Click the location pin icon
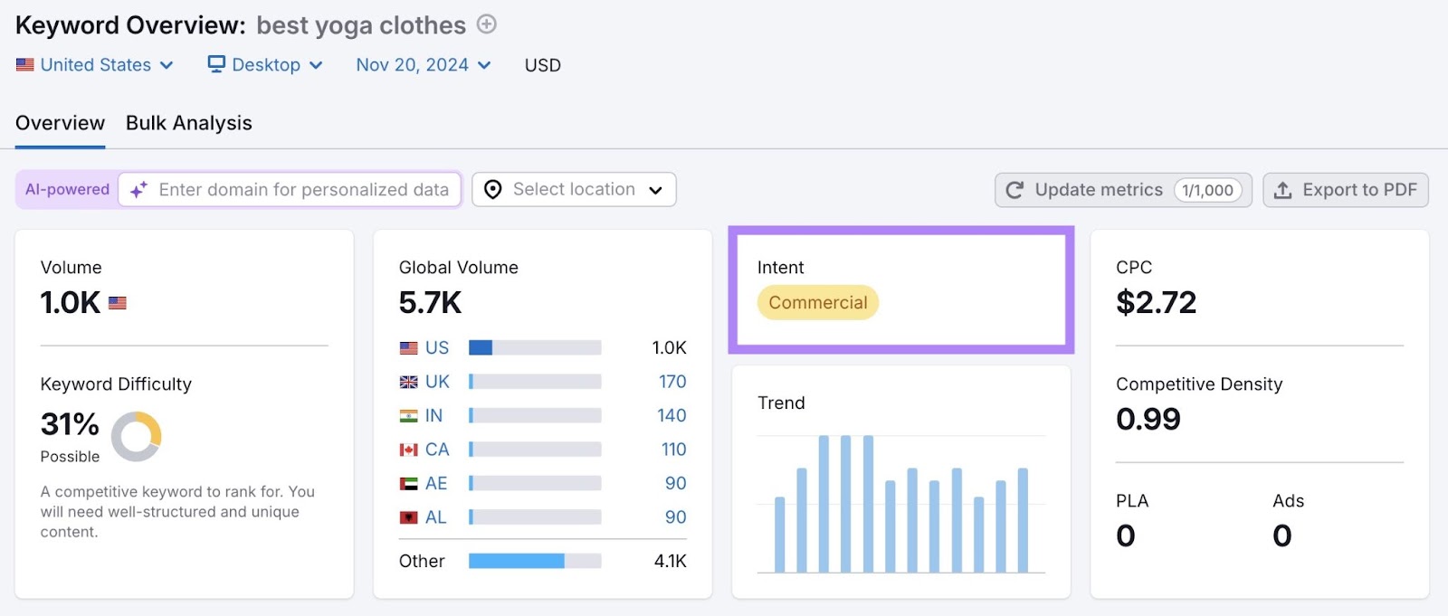 point(493,190)
